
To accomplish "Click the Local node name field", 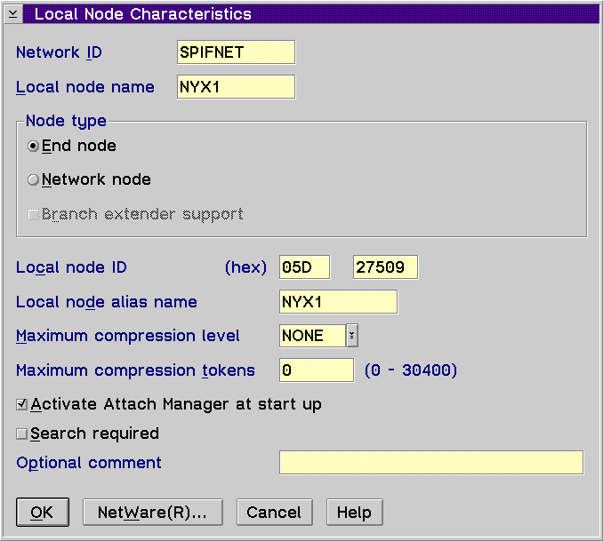I will [236, 87].
